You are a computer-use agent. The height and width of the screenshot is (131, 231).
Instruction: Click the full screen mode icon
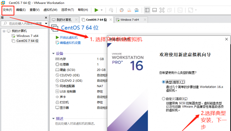162,10
